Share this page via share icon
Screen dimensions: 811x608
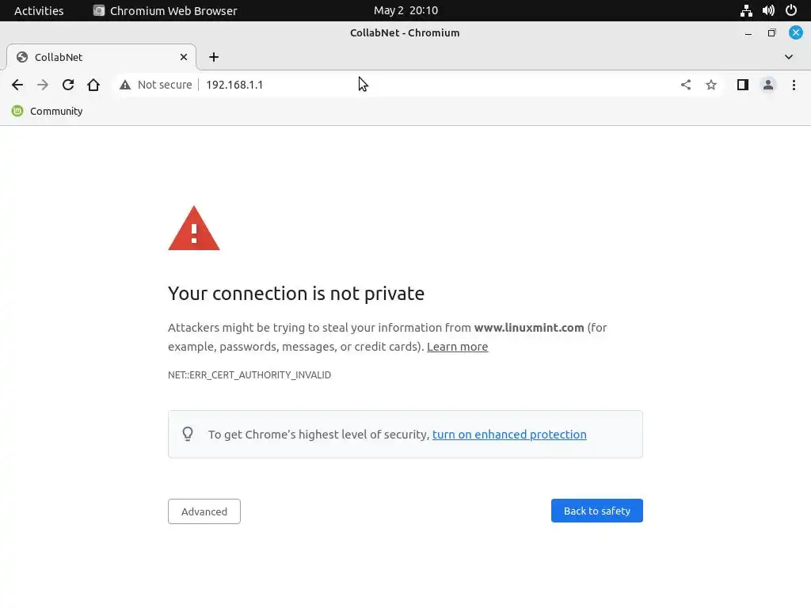686,85
